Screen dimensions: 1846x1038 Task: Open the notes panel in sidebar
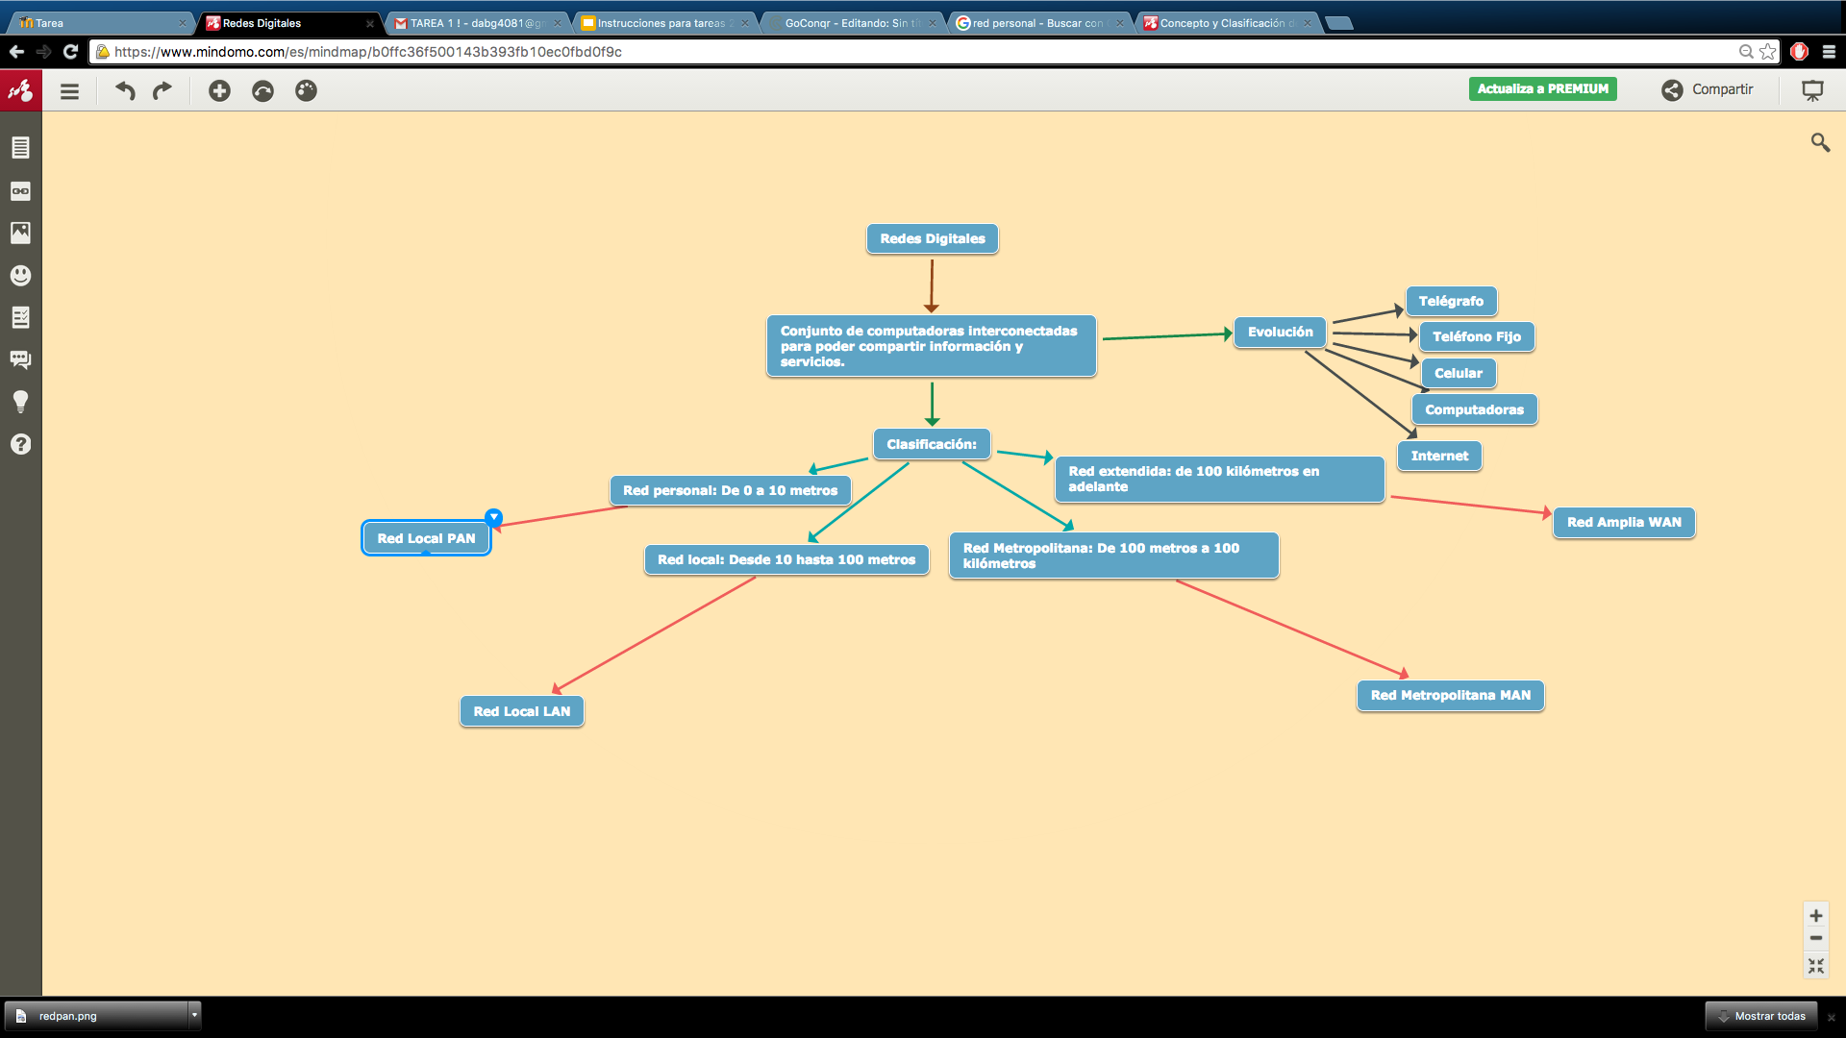click(x=20, y=147)
